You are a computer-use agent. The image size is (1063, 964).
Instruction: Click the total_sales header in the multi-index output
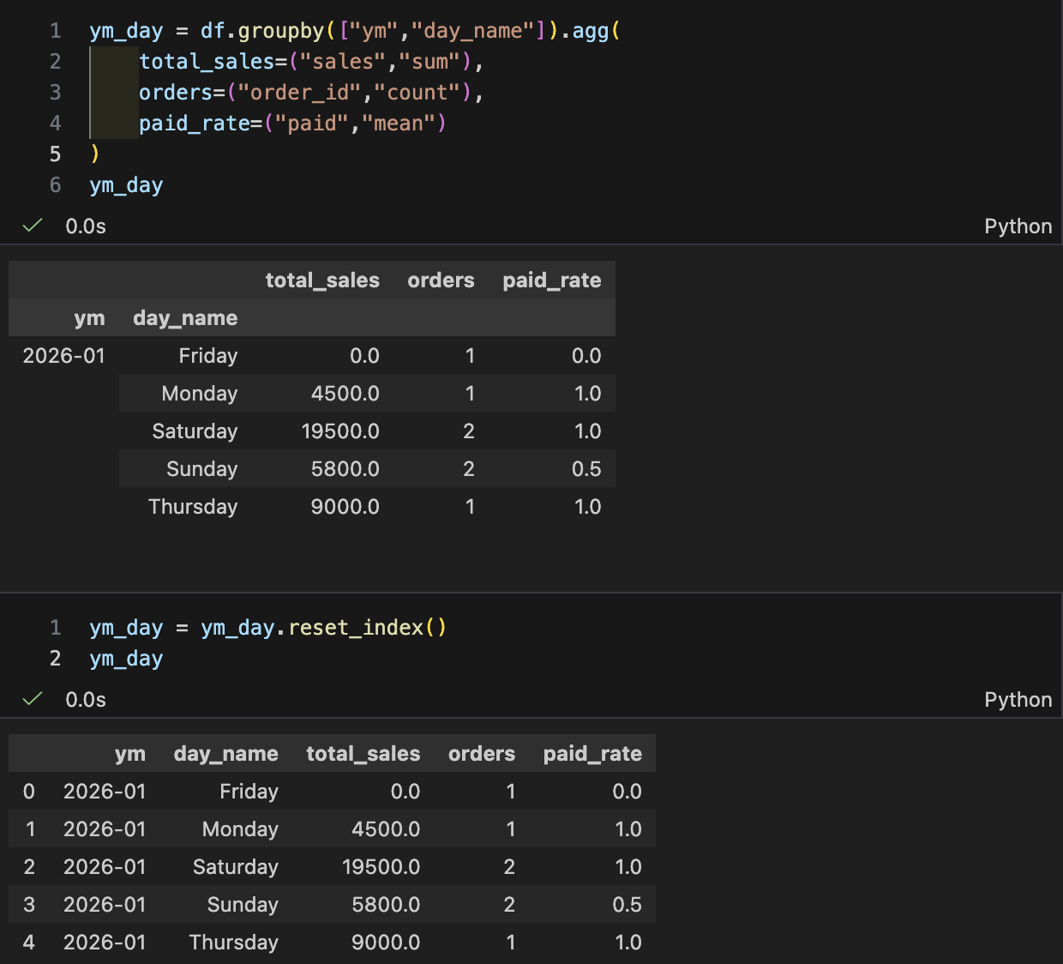322,280
